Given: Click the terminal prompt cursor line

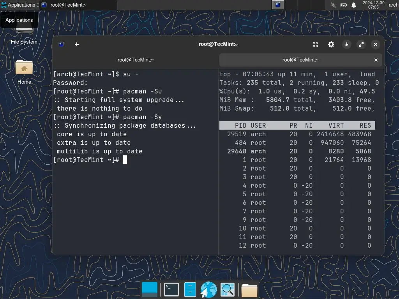Looking at the screenshot, I should click(90, 160).
